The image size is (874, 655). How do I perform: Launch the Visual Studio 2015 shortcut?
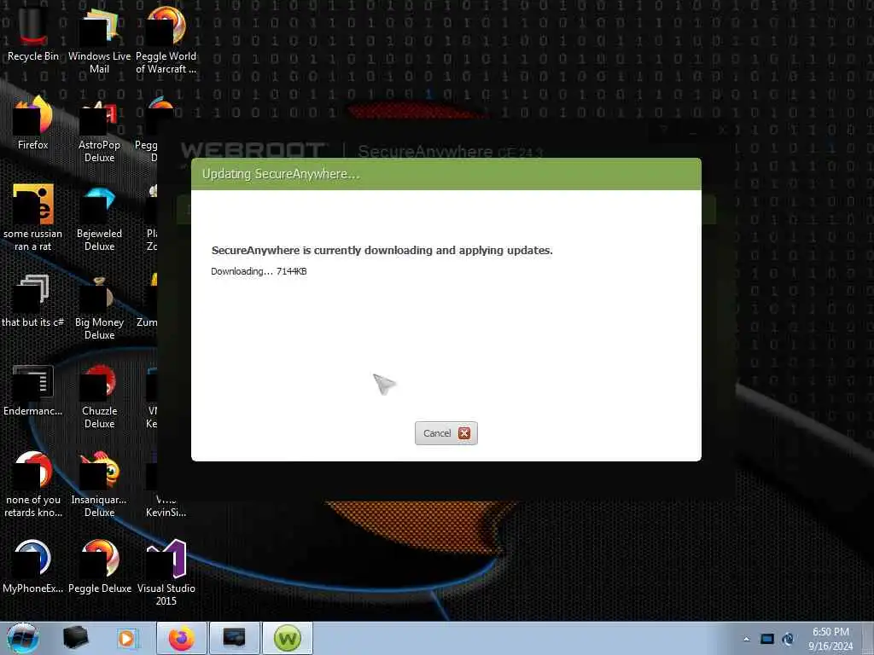(x=166, y=572)
